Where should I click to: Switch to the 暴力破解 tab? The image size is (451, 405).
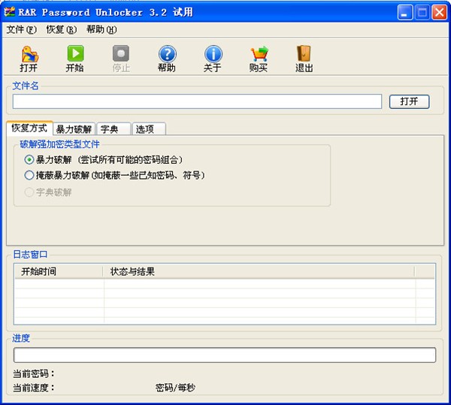tap(74, 129)
